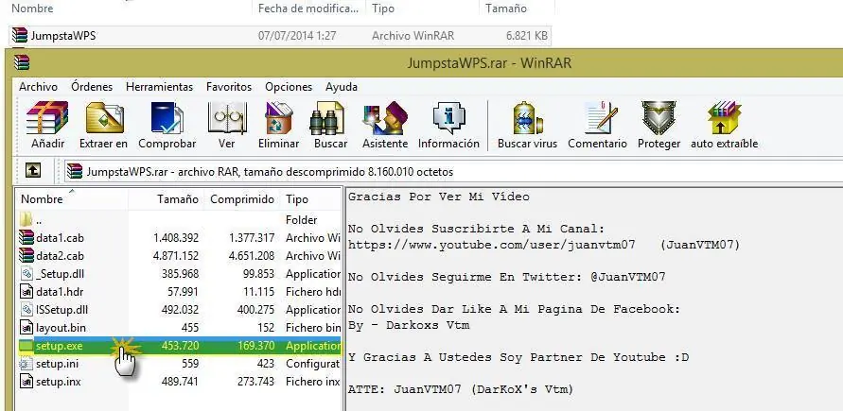Screen dimensions: 843x411
Task: Open the Herramientas menu
Action: (x=159, y=87)
